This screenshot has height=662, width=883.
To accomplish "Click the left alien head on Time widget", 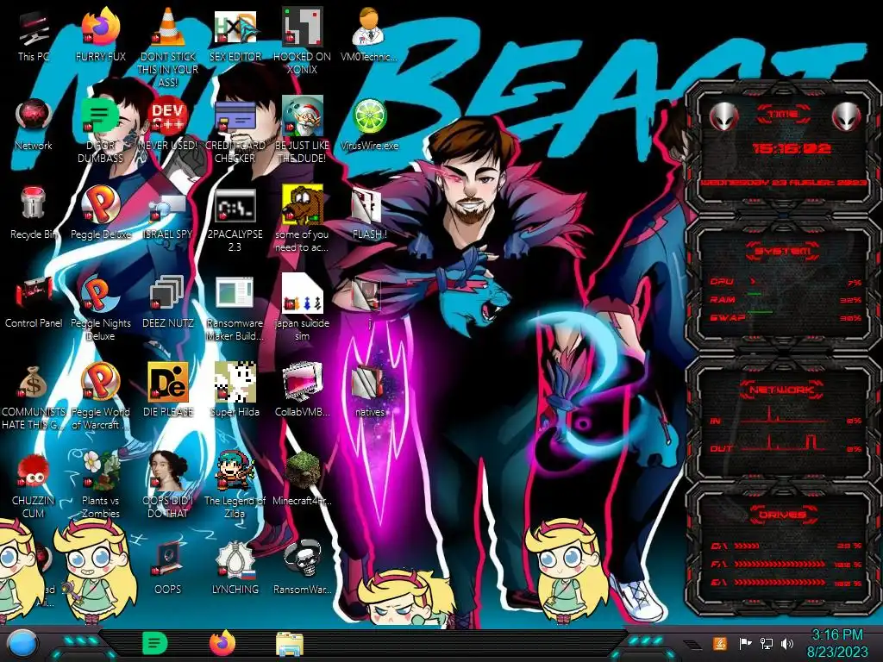I will (723, 117).
